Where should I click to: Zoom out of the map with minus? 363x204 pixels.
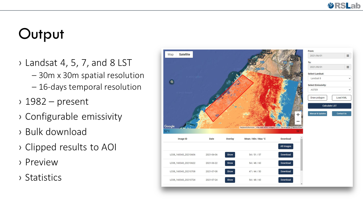tap(298, 121)
